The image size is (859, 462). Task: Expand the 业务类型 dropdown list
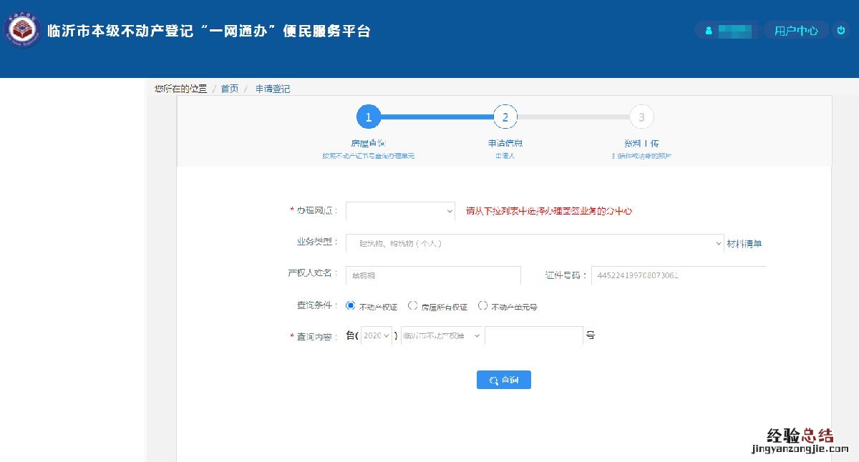click(x=535, y=244)
